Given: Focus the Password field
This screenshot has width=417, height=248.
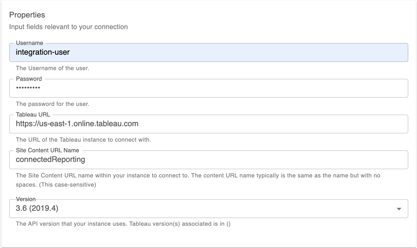Looking at the screenshot, I should point(208,88).
